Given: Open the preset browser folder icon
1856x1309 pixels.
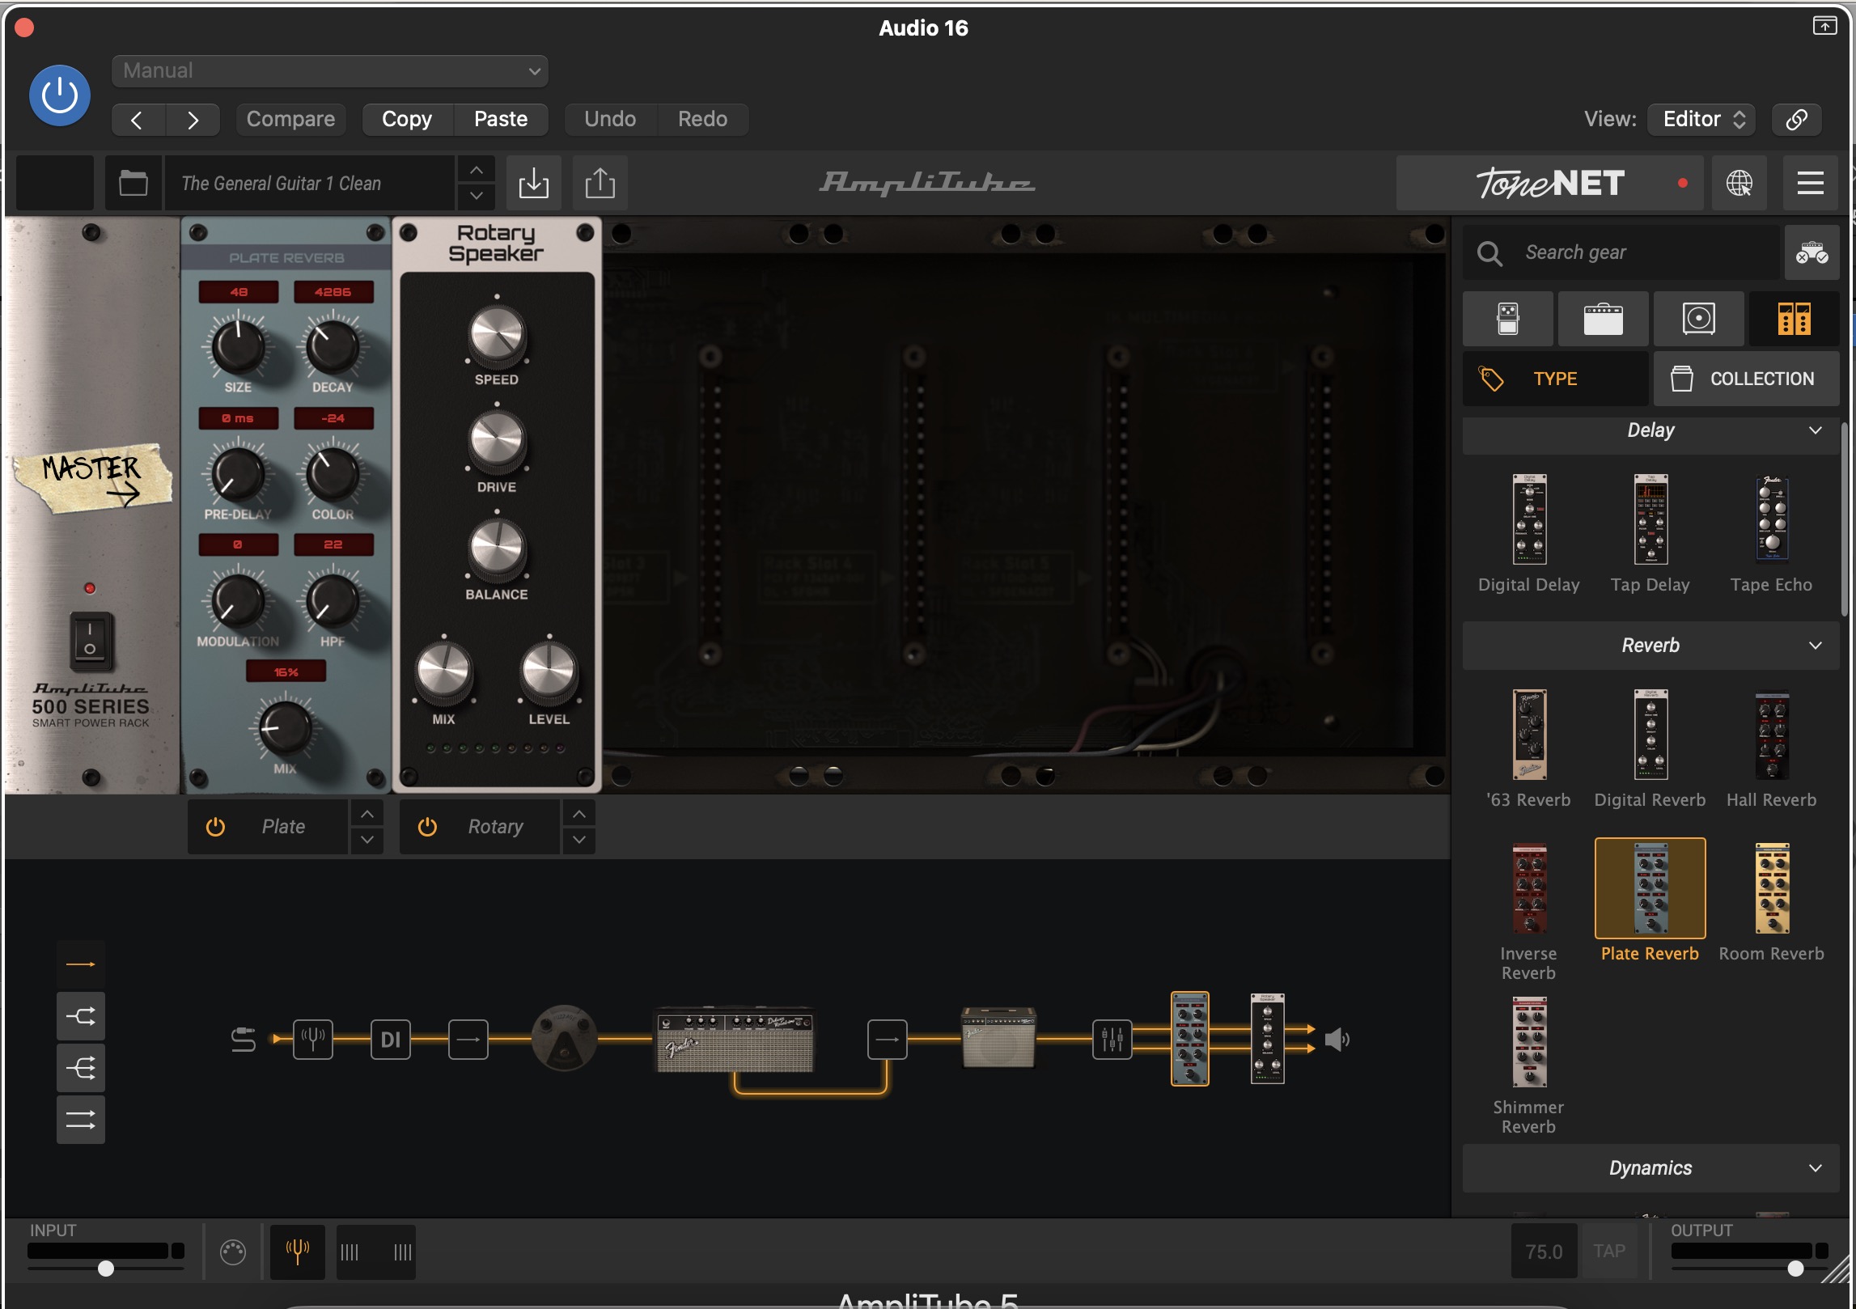Looking at the screenshot, I should tap(133, 184).
